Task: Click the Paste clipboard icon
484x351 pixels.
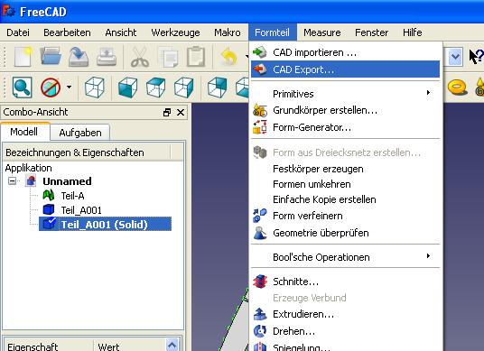Action: (196, 57)
